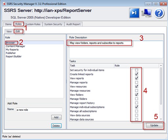
Task: Minimize the SSRS Security Manager window
Action: point(148,4)
